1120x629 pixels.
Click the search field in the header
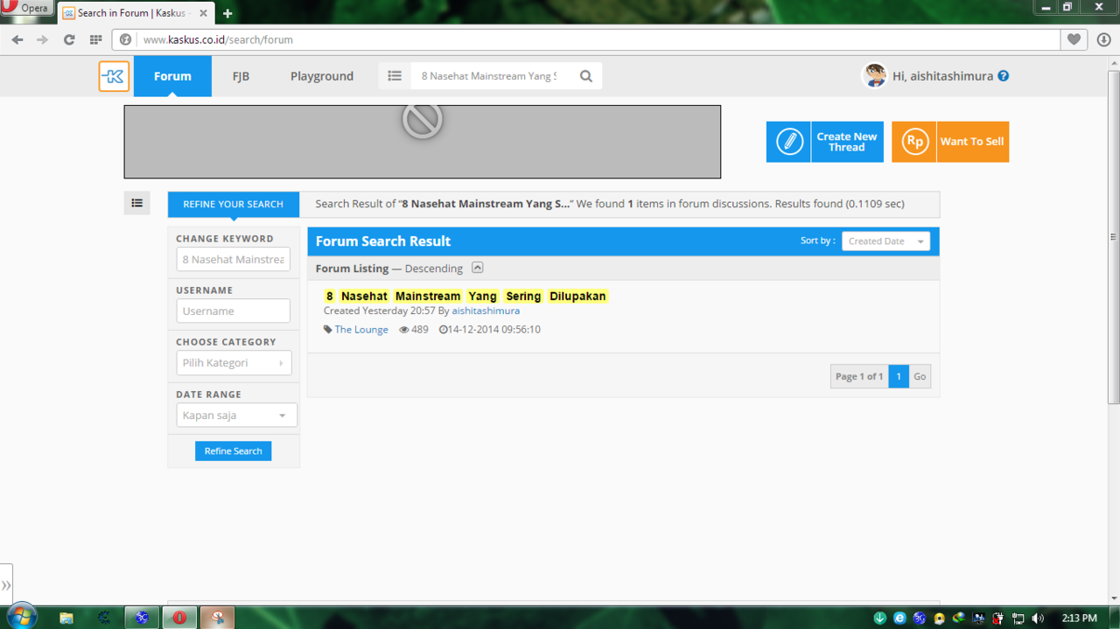click(489, 76)
